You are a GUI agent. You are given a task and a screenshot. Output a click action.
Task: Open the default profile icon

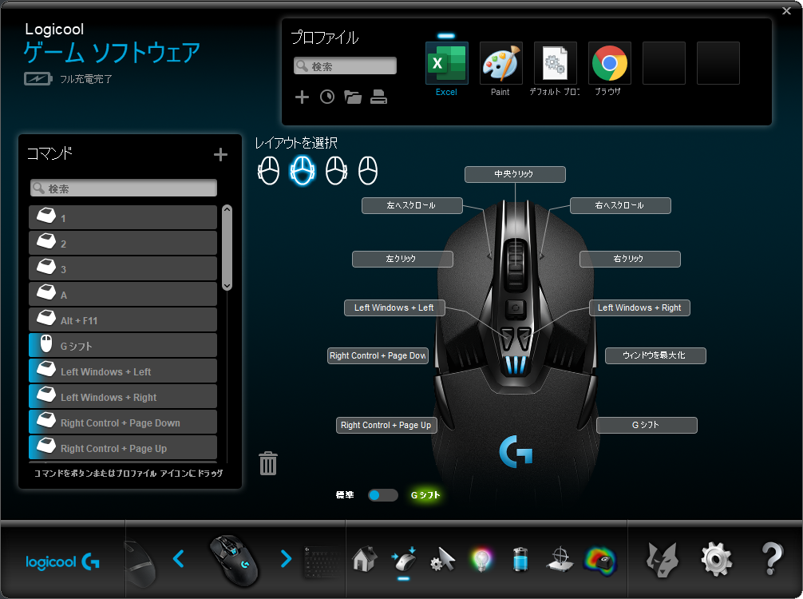click(x=555, y=63)
